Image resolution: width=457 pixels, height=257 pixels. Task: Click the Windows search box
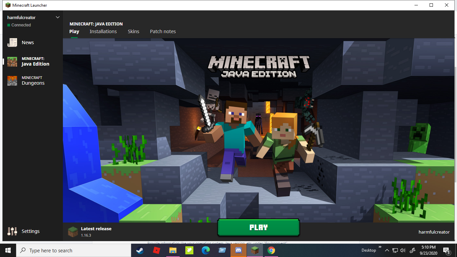click(74, 250)
